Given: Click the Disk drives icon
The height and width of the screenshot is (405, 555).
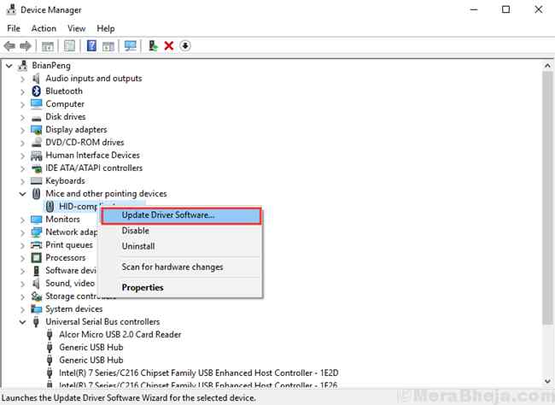Looking at the screenshot, I should pos(36,118).
